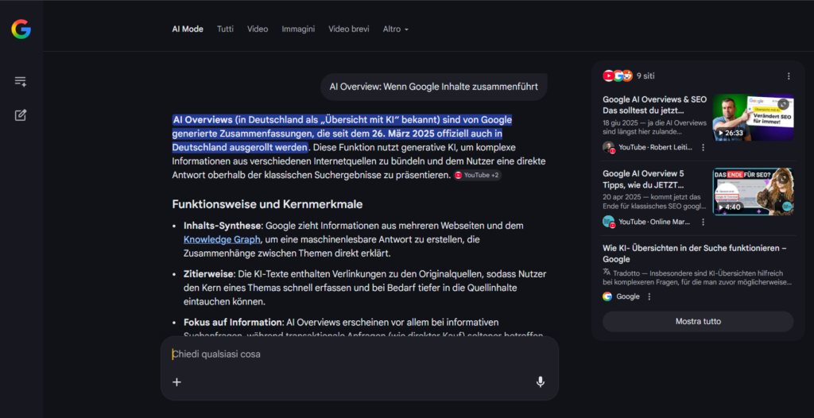
Task: Open Google AI Overviews & SEO video title
Action: tap(655, 105)
